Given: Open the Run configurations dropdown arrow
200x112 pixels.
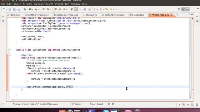Looking at the screenshot, I should pos(32,9).
